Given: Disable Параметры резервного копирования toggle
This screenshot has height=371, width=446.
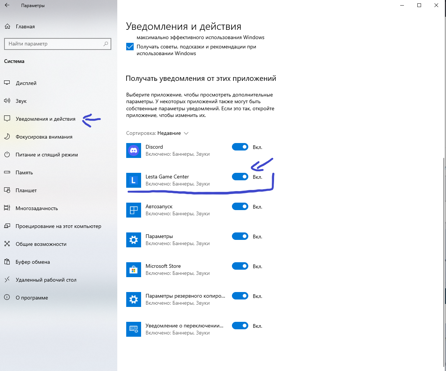Looking at the screenshot, I should click(x=240, y=296).
